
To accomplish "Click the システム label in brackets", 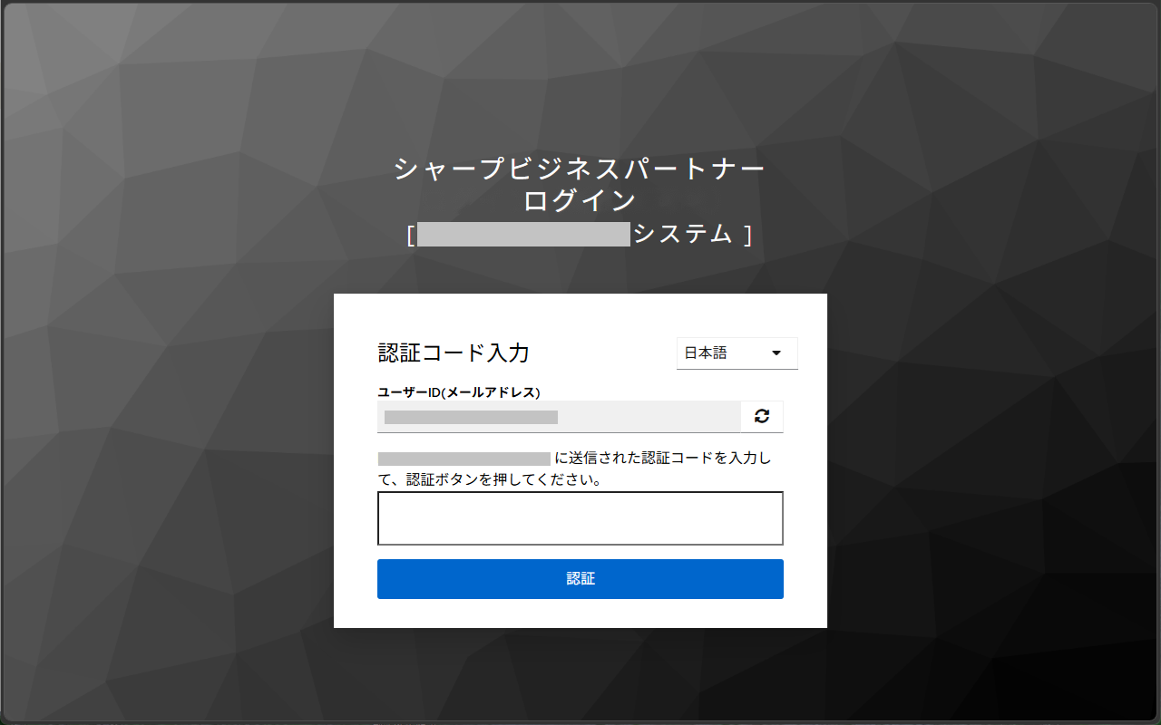I will point(683,234).
